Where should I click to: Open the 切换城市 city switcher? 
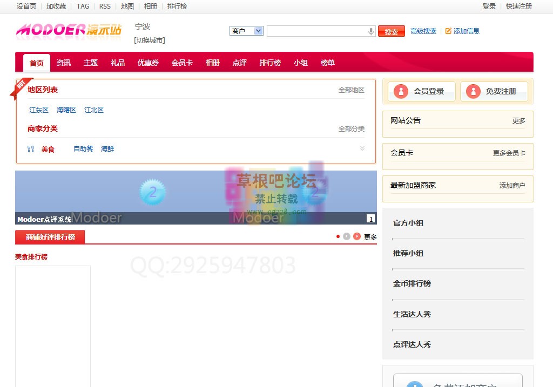point(150,40)
